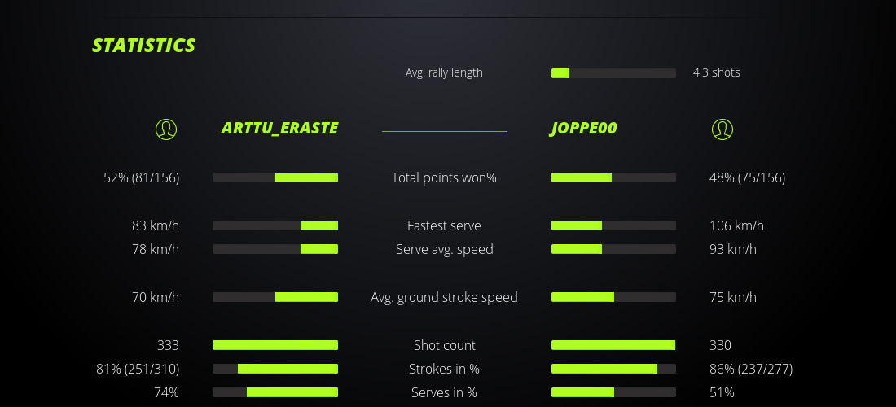
Task: Click the 86% (237/277) strokes value
Action: pos(751,369)
